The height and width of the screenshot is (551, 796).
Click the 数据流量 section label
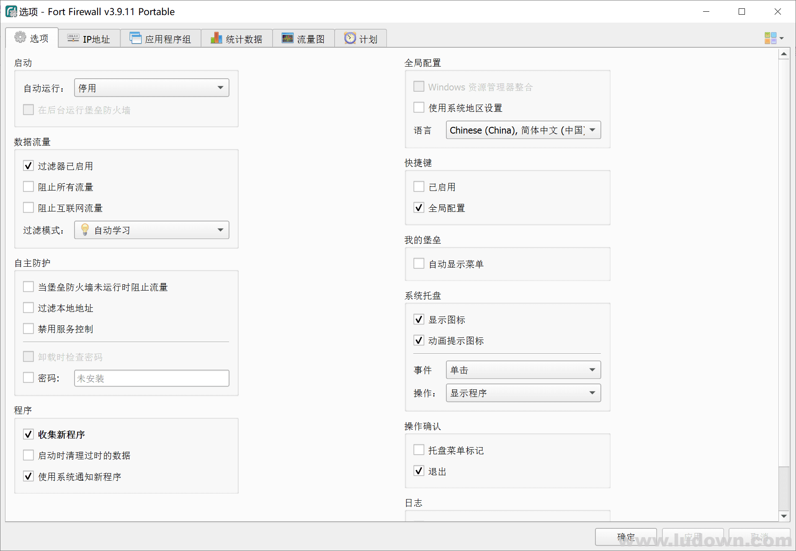point(32,142)
